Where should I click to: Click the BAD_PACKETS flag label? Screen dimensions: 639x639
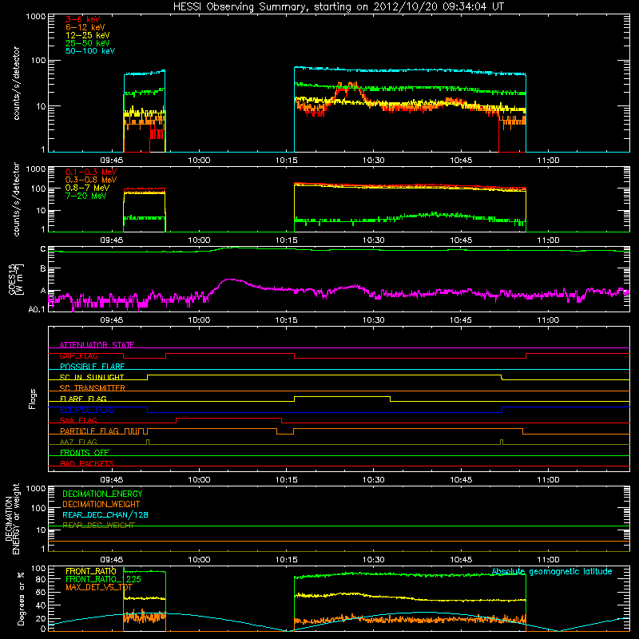tap(87, 463)
